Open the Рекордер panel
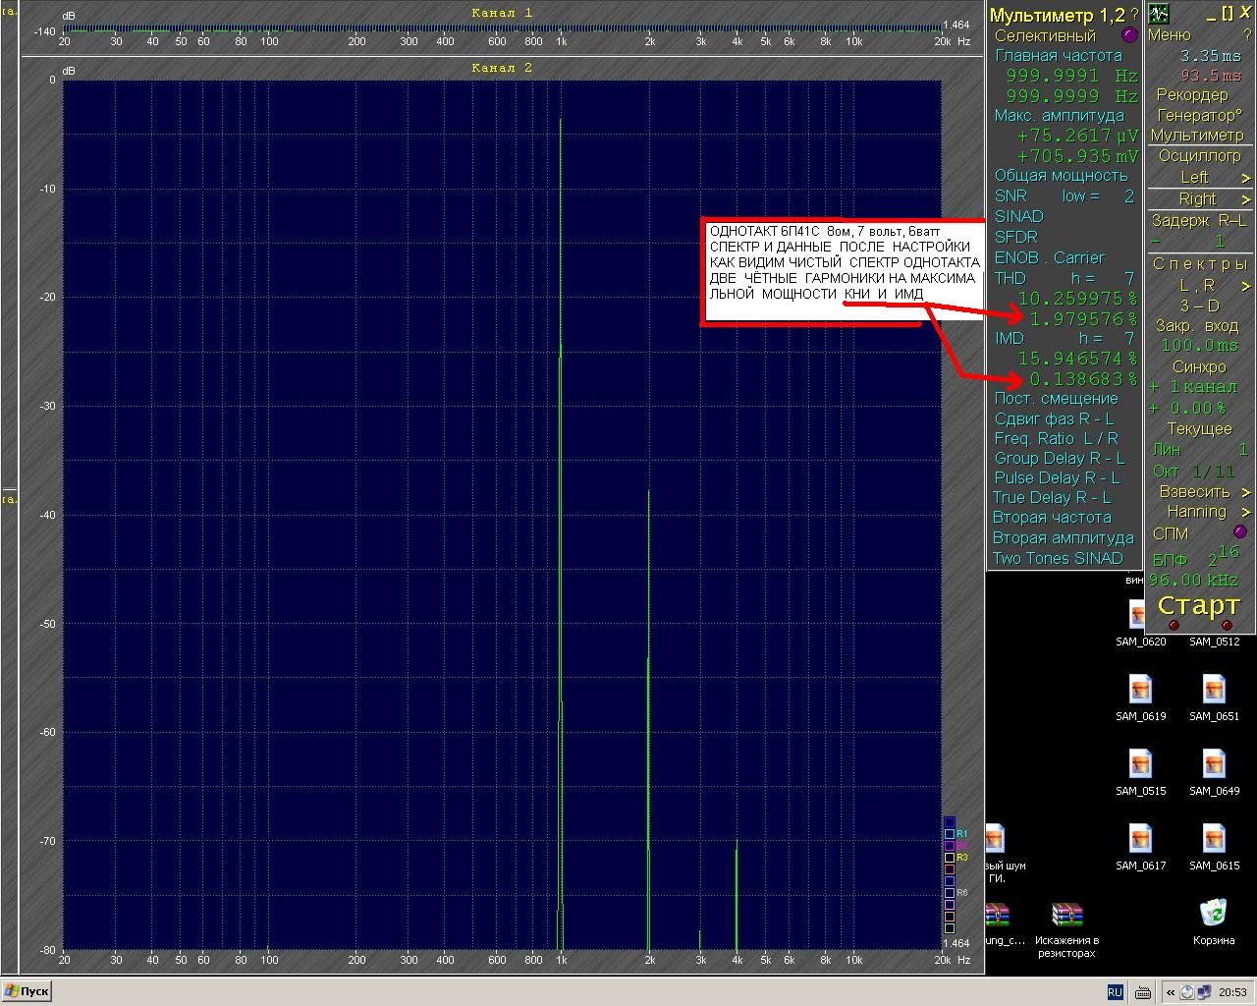The image size is (1257, 1006). click(1192, 95)
